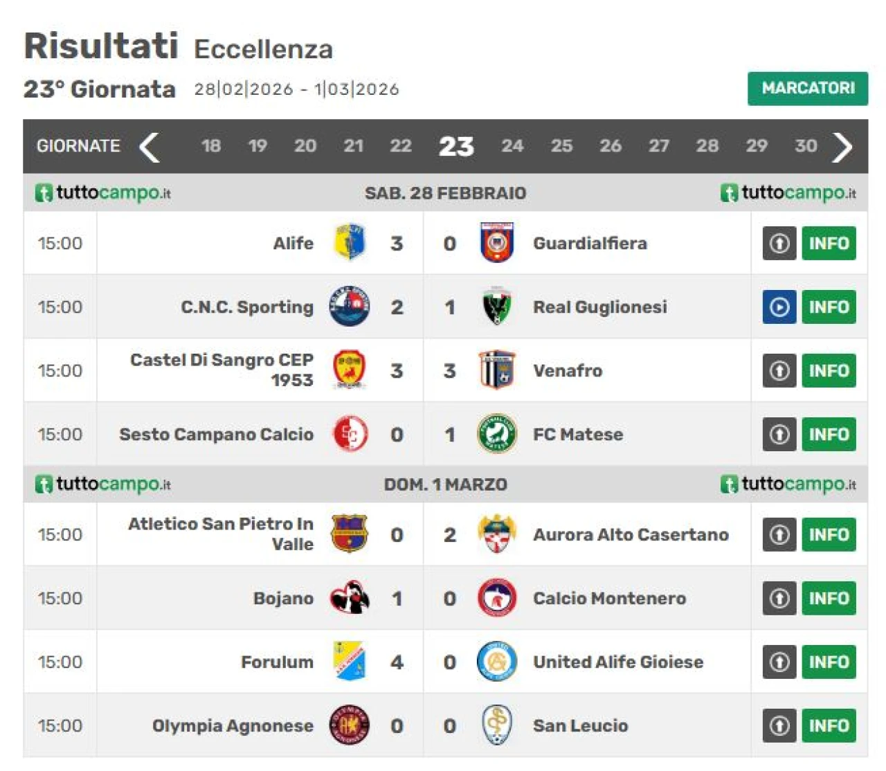Click the Alife team crest icon
The height and width of the screenshot is (771, 886).
click(350, 243)
